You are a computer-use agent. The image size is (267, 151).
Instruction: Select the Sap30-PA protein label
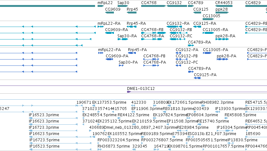coord(128,62)
